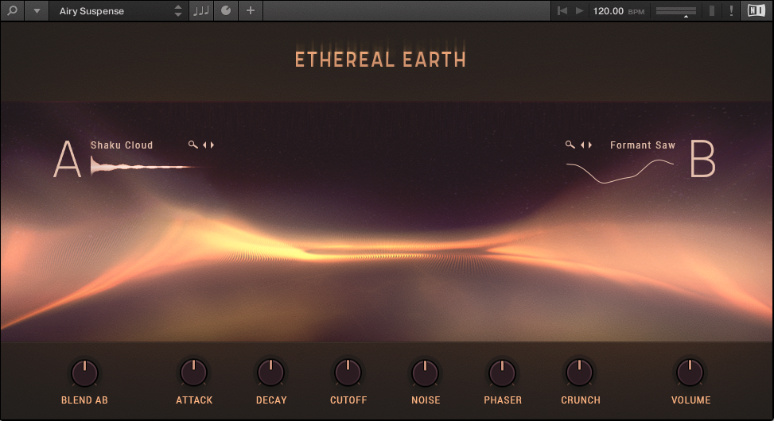Click the exclamation panic icon

pos(731,10)
